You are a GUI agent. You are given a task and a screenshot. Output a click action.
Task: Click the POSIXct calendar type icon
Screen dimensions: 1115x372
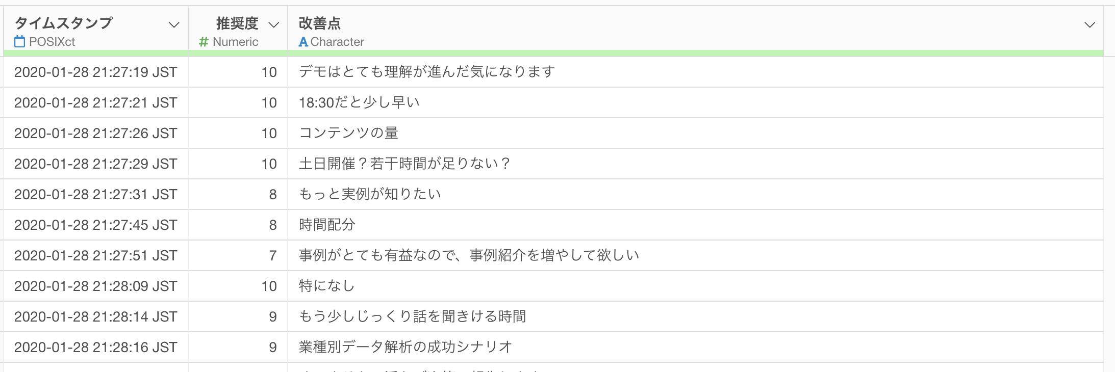19,42
